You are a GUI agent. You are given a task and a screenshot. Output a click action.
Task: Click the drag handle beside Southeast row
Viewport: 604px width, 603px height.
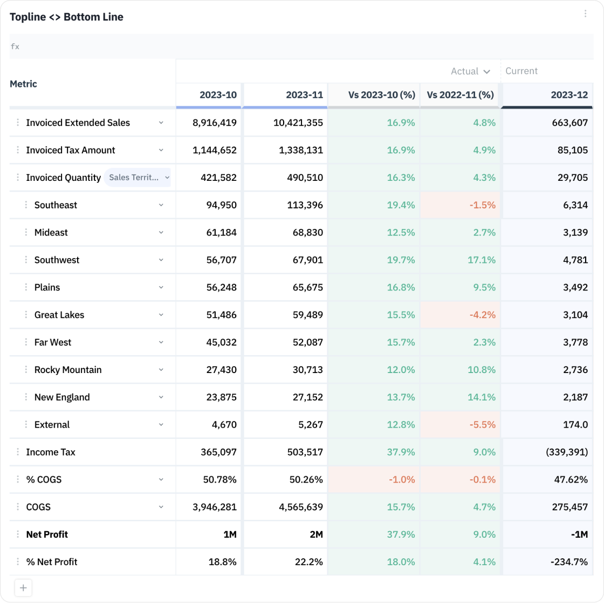26,205
